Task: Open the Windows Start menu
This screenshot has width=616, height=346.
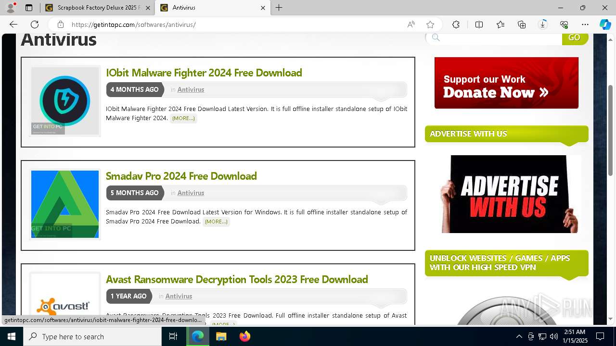Action: (12, 336)
